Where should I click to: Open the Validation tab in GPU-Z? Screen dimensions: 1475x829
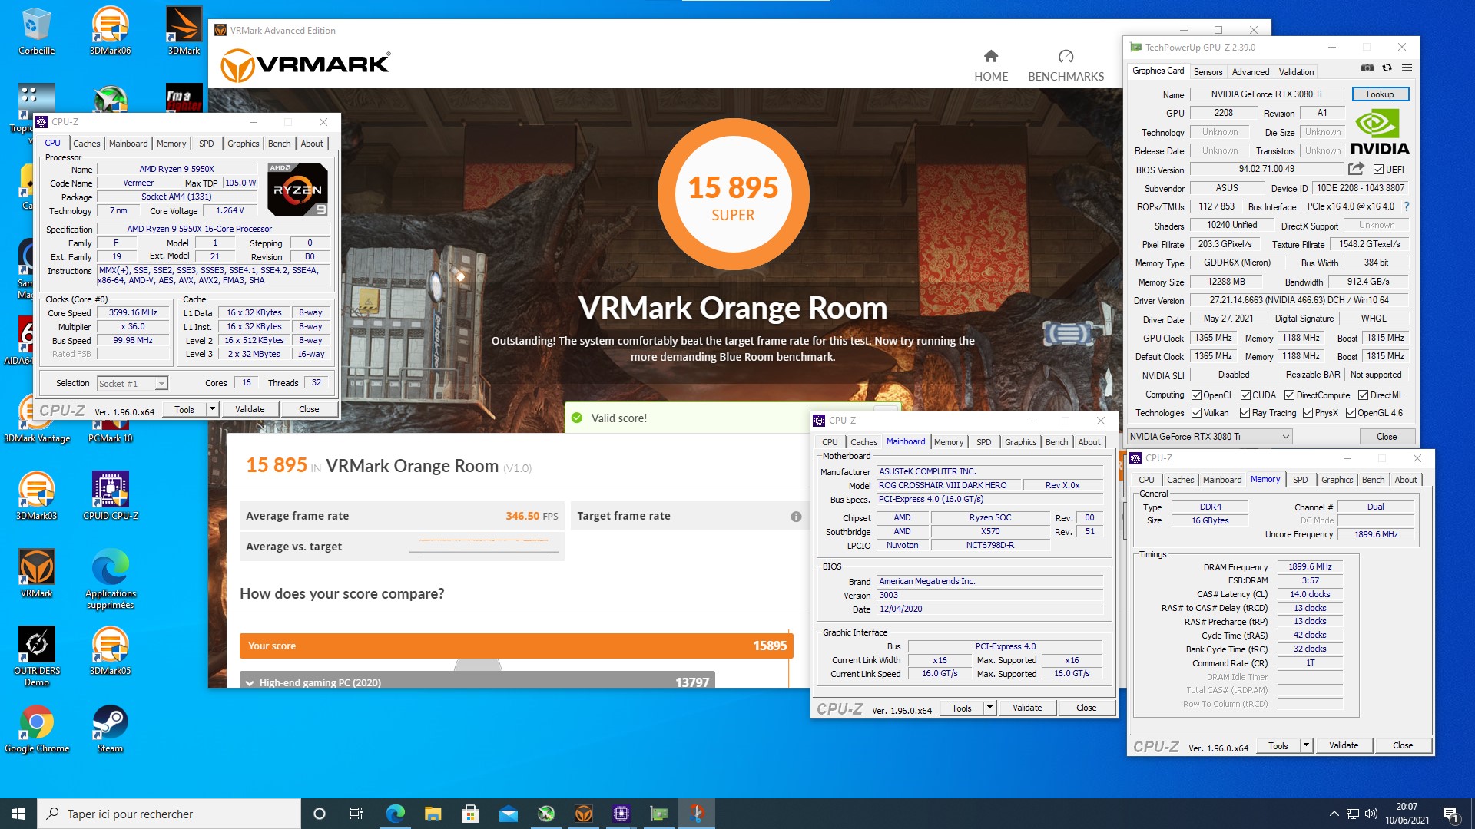[1296, 71]
